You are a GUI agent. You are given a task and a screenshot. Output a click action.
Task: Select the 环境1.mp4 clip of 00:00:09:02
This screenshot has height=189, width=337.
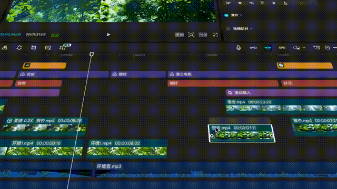click(x=126, y=148)
